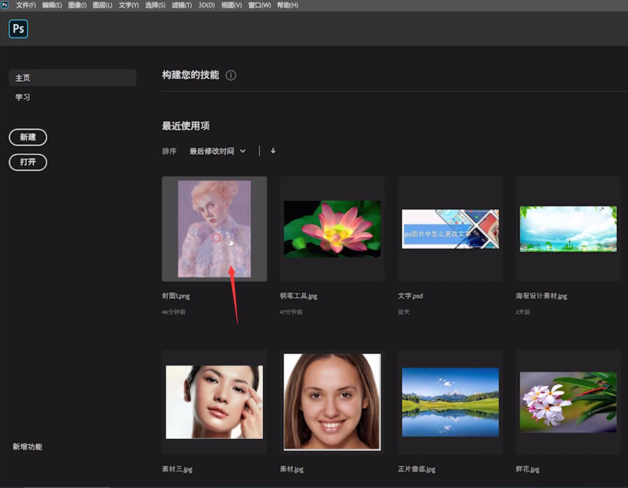Open the 视图(V) menu
The image size is (628, 488).
pyautogui.click(x=231, y=5)
